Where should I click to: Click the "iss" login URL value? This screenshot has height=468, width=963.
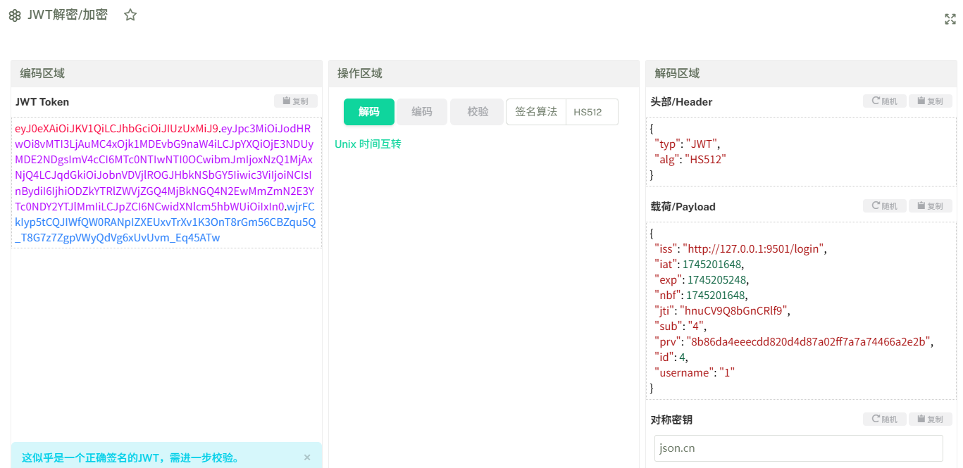[x=754, y=248]
